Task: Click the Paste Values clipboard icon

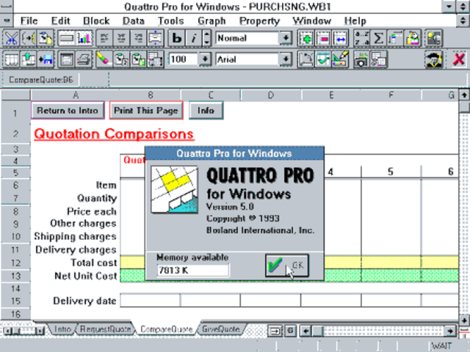Action: (139, 59)
